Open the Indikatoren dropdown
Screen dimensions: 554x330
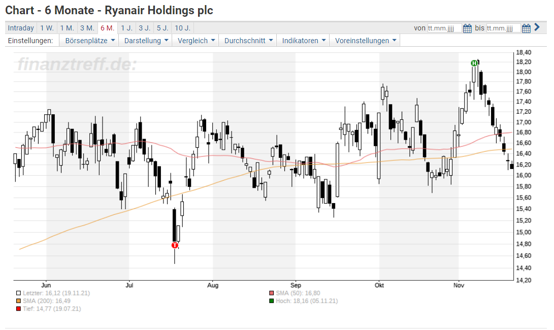point(304,41)
